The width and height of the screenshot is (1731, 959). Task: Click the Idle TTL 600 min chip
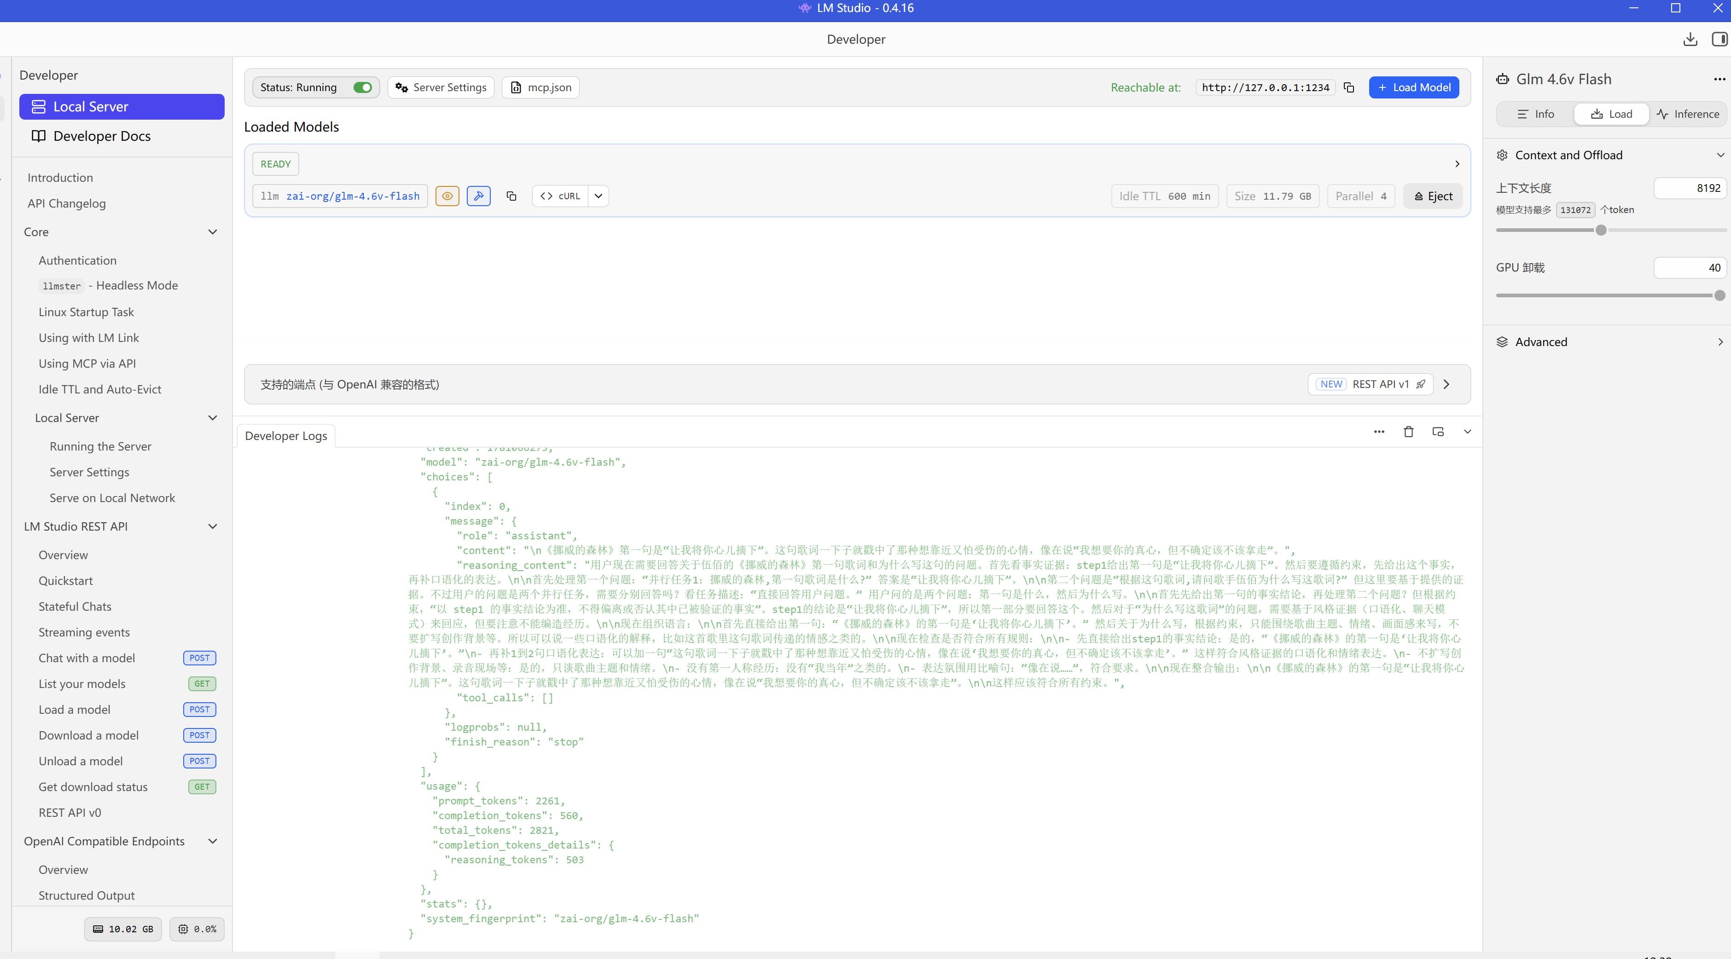(x=1165, y=196)
